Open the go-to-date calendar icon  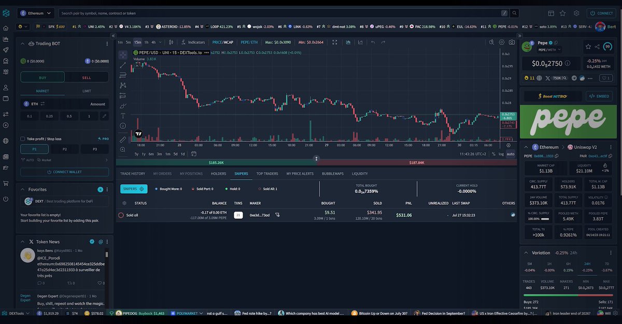click(x=193, y=153)
